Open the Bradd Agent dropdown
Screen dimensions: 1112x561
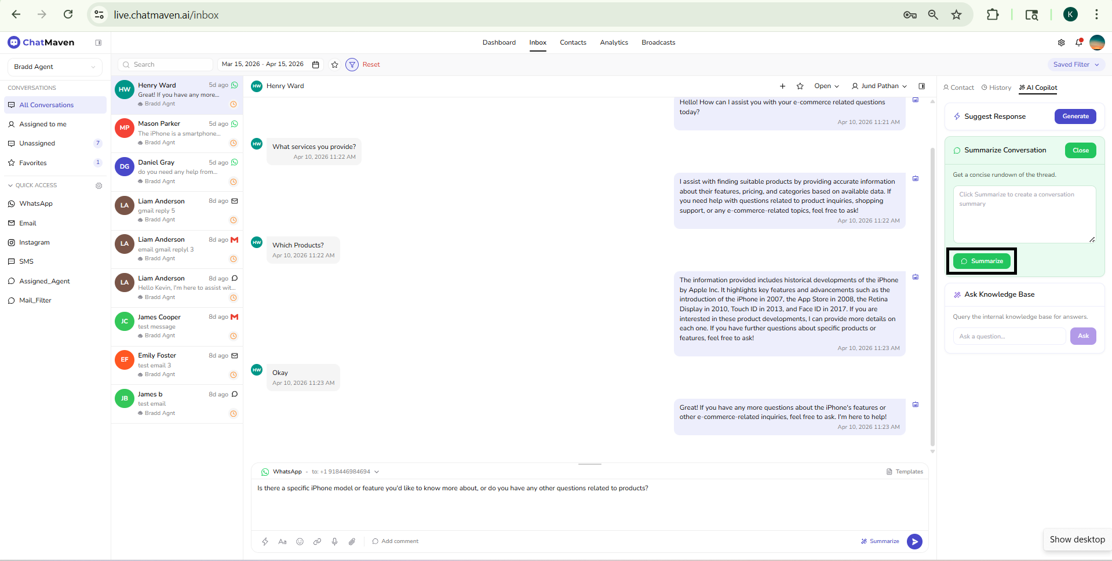[x=54, y=67]
